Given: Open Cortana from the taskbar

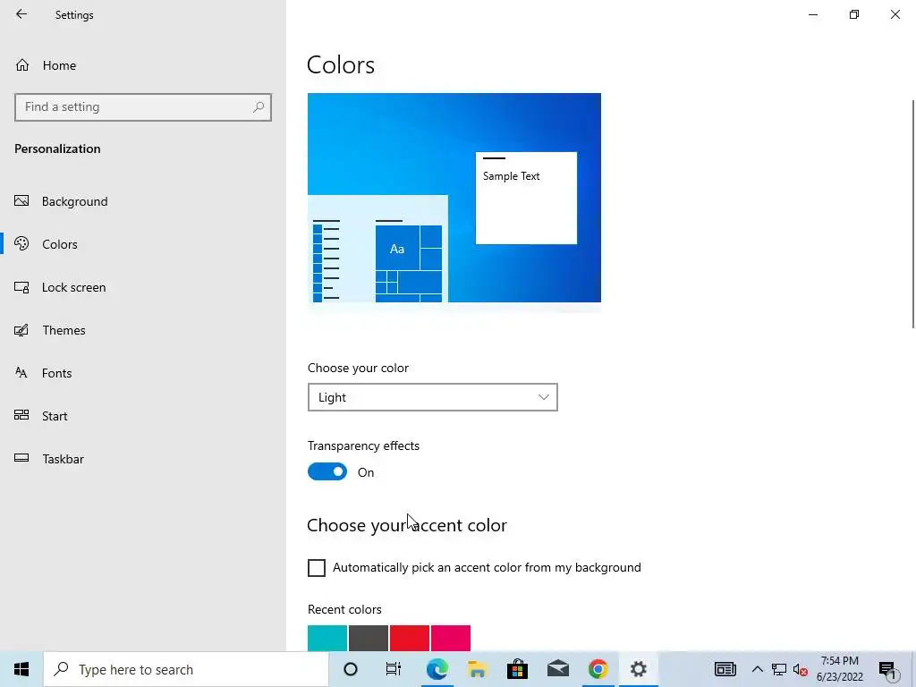Looking at the screenshot, I should tap(351, 669).
